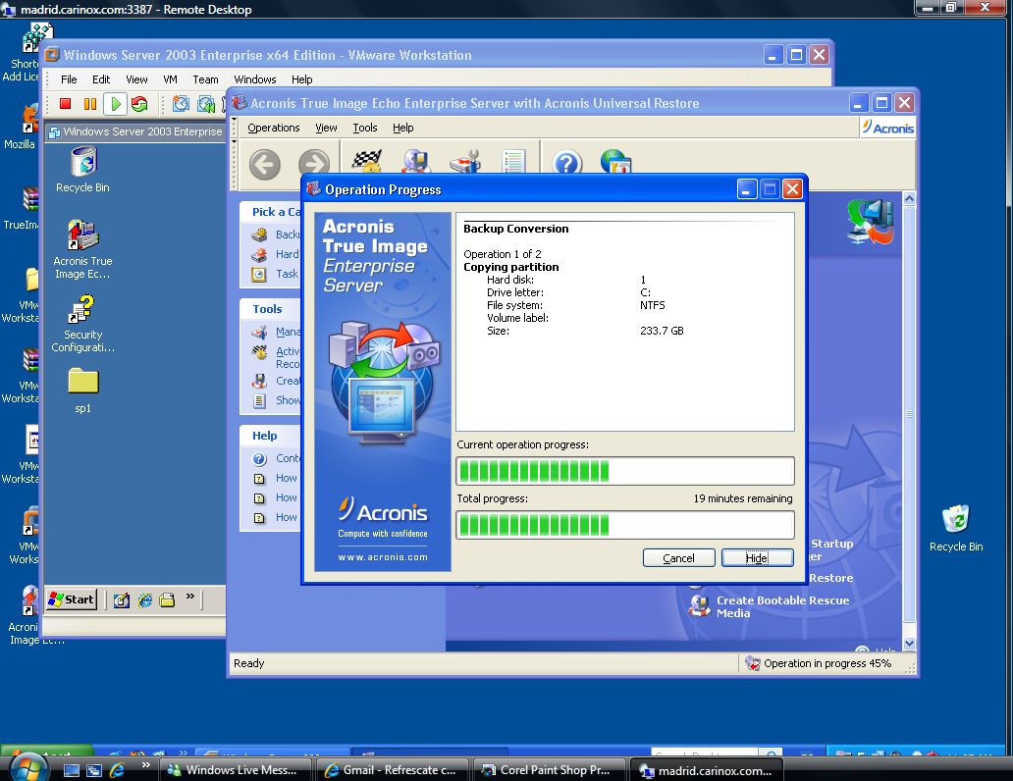Open the Security Configuration desktop icon
1013x781 pixels.
pos(82,310)
